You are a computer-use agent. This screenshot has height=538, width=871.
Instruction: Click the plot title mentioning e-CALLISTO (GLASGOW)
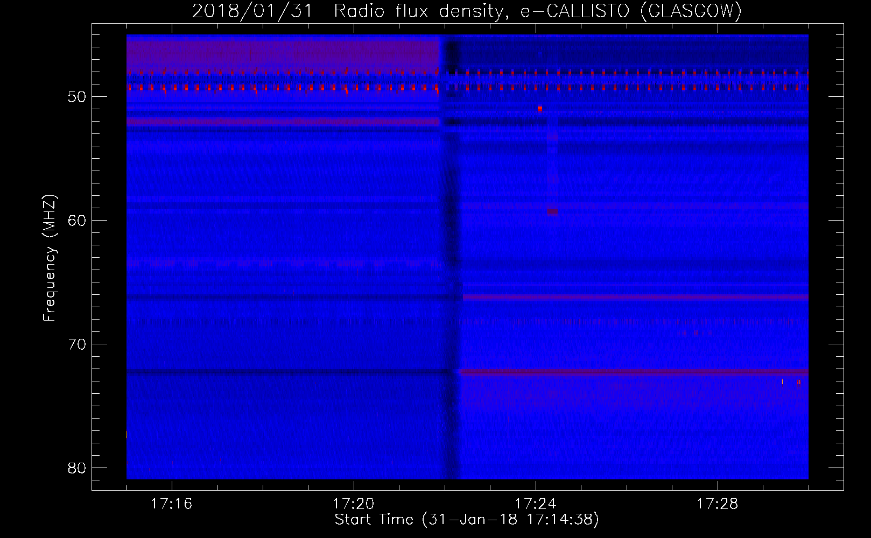(467, 11)
